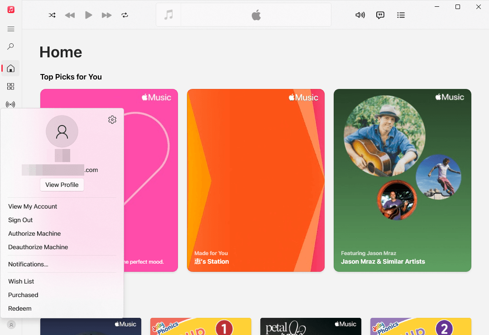Open the dark blue Apple Music card
Screen dimensions: 489x335
point(91,326)
